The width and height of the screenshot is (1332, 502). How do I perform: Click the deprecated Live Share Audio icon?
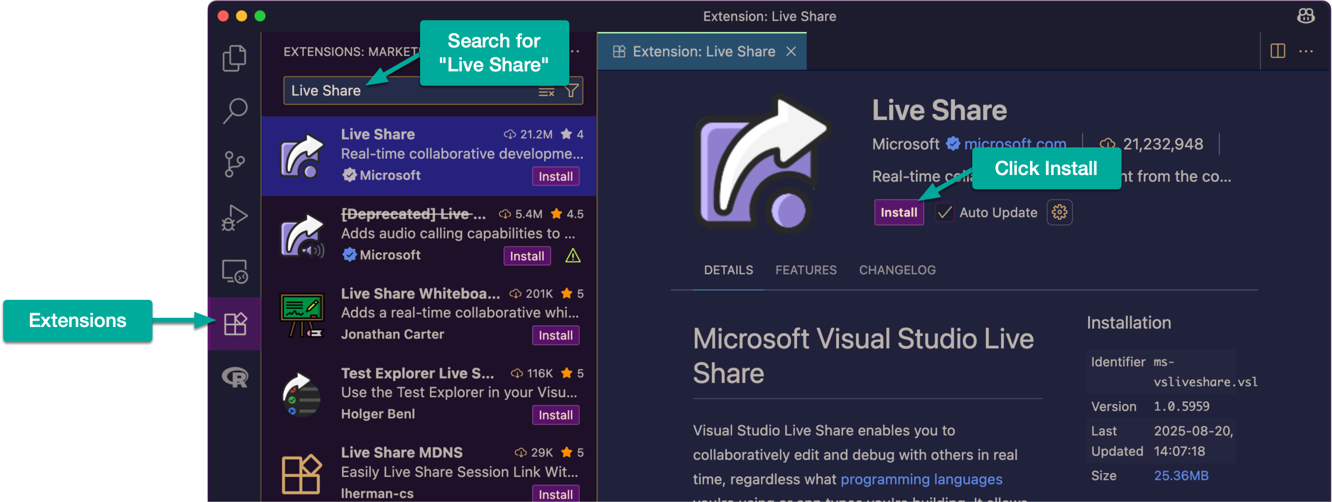(x=302, y=235)
